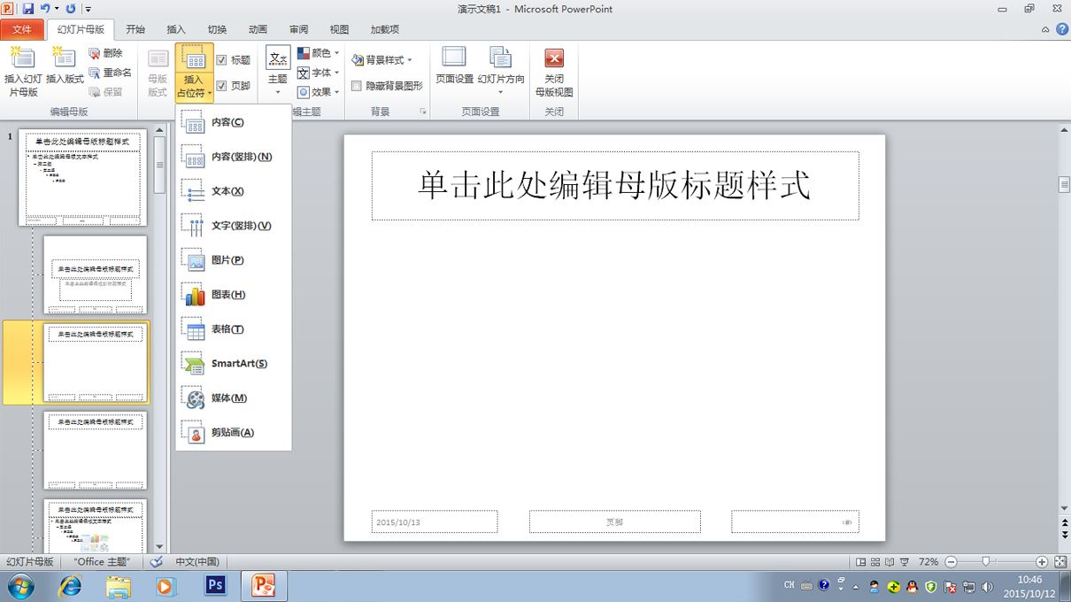Click zoom in plus button
The height and width of the screenshot is (602, 1071).
coord(1042,562)
